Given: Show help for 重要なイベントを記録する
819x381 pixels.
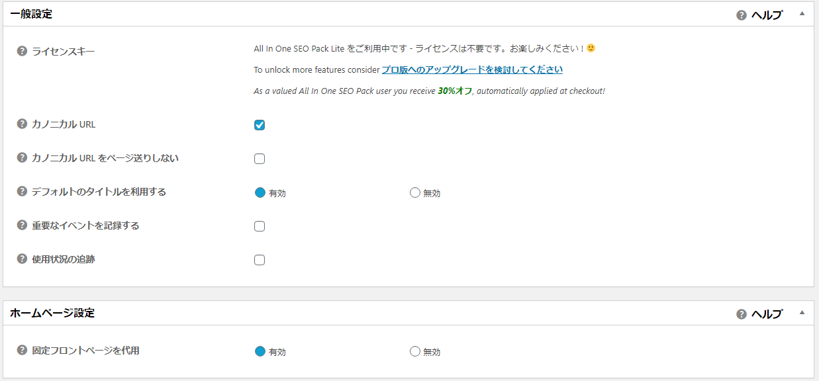Looking at the screenshot, I should [22, 226].
